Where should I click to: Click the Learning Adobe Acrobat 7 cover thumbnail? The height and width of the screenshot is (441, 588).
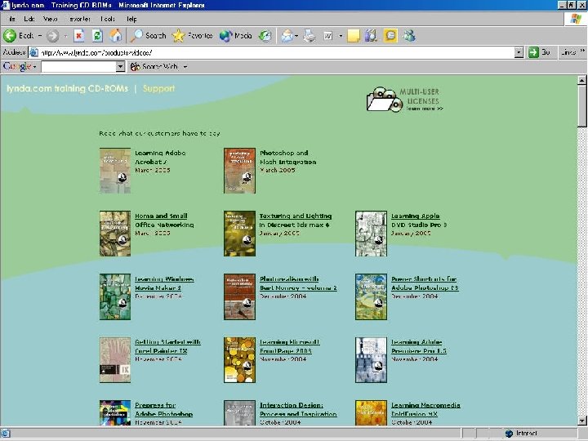coord(115,171)
